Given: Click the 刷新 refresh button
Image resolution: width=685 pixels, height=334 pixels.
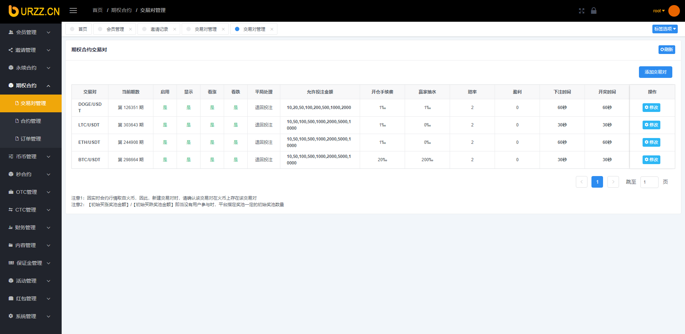Looking at the screenshot, I should pyautogui.click(x=667, y=50).
